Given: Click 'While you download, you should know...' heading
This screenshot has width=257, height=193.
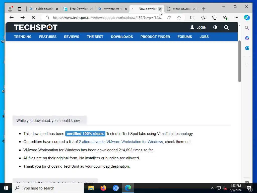Looking at the screenshot, I should [49, 121].
